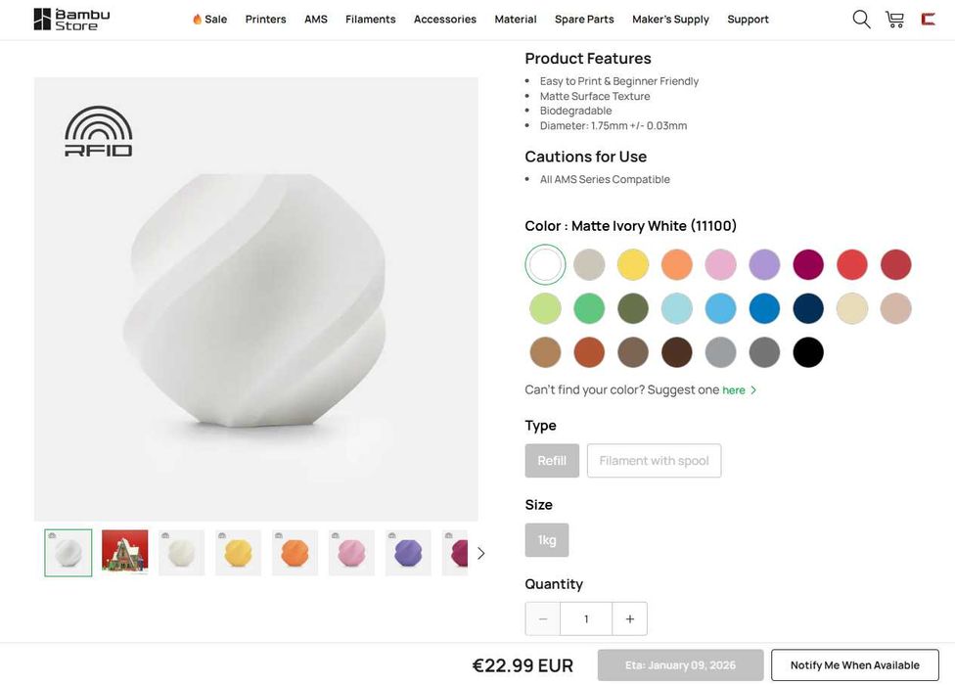The image size is (955, 685).
Task: Choose Filament with spool type
Action: [x=654, y=461]
